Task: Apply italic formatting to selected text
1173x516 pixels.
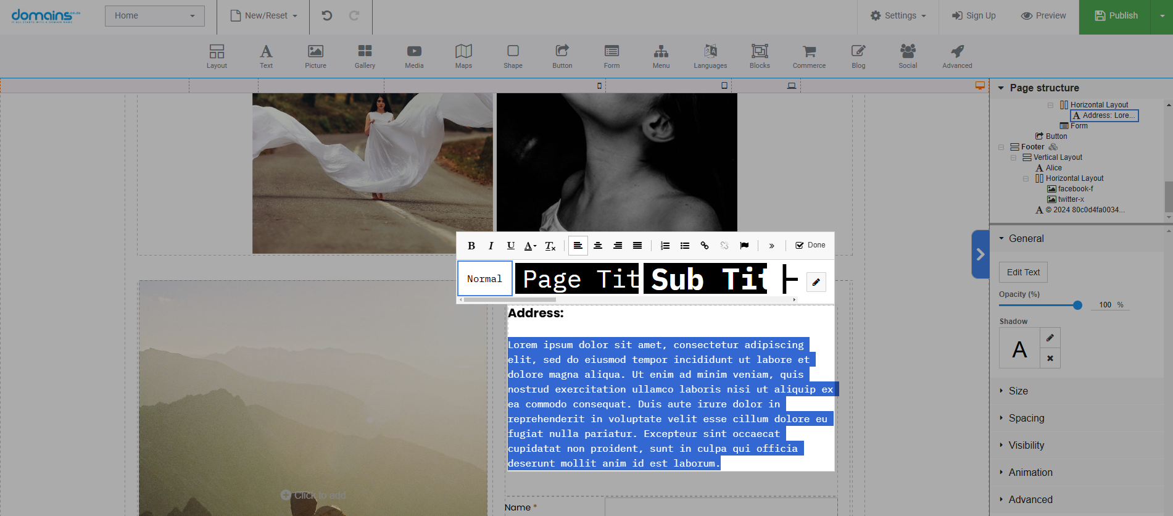Action: click(491, 246)
